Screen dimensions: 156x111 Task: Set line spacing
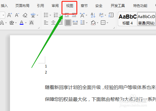[x=83, y=23]
